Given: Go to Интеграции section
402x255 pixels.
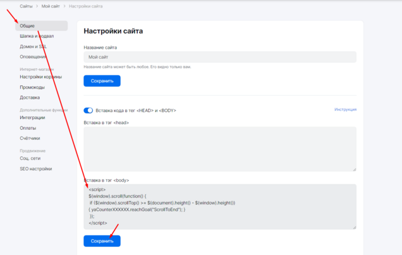Looking at the screenshot, I should pos(32,117).
